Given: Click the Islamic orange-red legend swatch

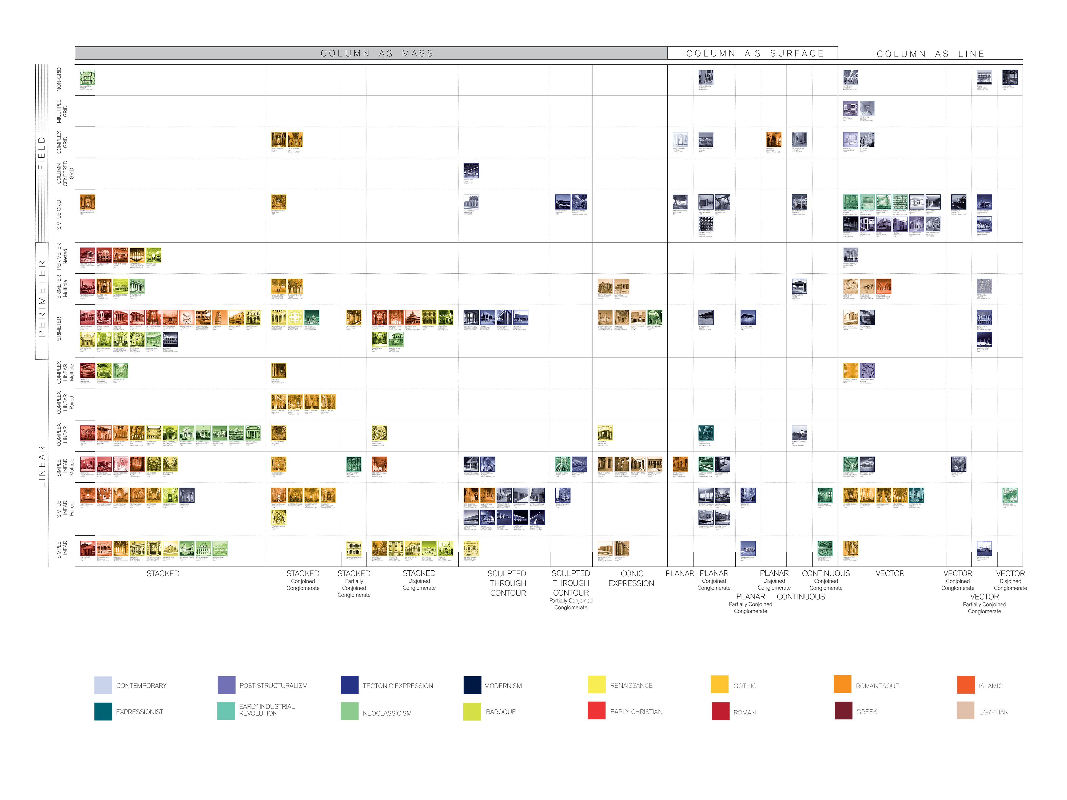Looking at the screenshot, I should (x=966, y=685).
